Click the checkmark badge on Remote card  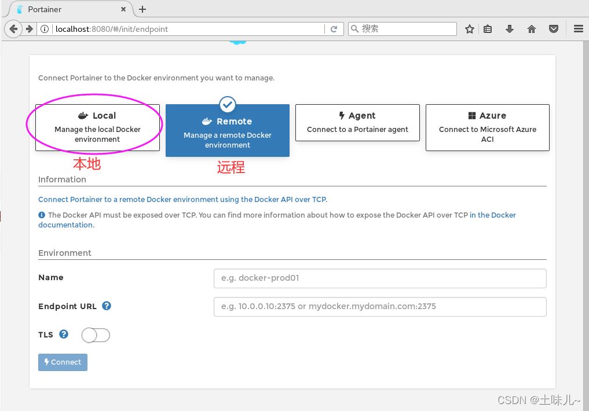pos(227,105)
